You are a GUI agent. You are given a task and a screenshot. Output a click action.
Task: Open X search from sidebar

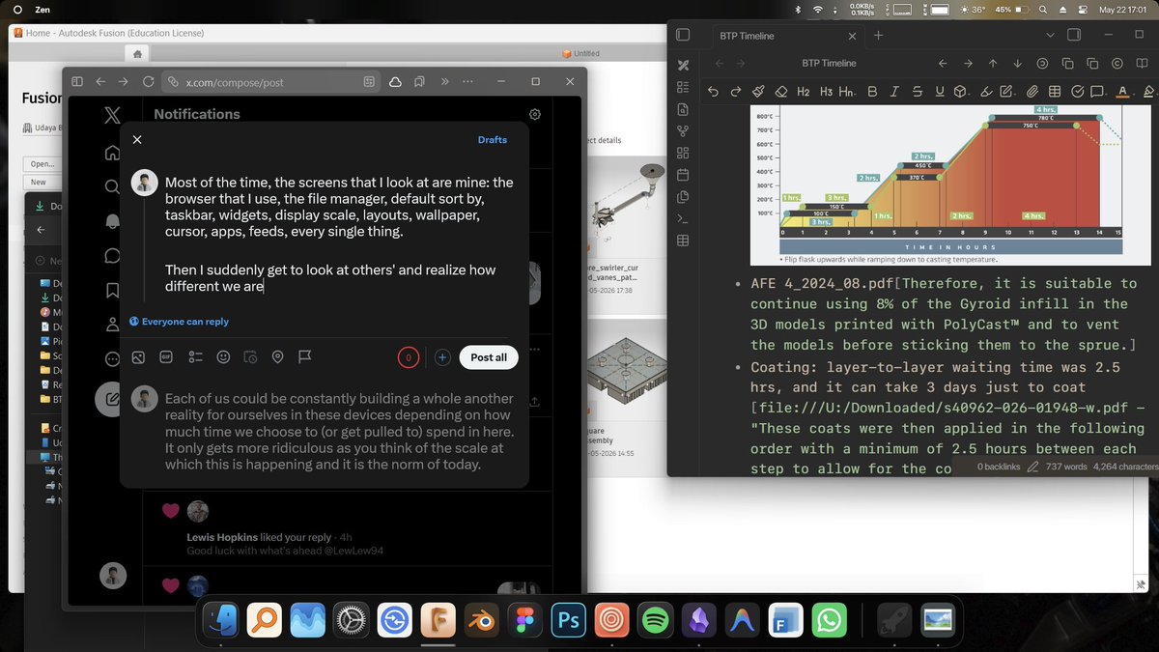tap(112, 186)
